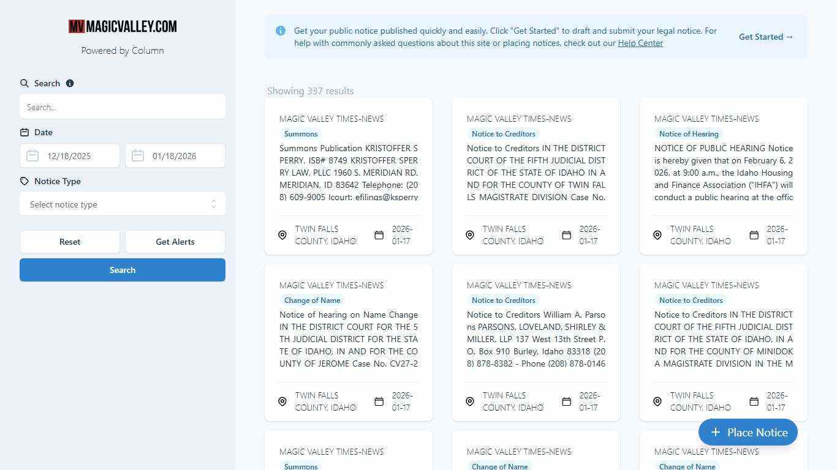Click the notice type dropdown arrows
Image resolution: width=837 pixels, height=470 pixels.
[213, 204]
